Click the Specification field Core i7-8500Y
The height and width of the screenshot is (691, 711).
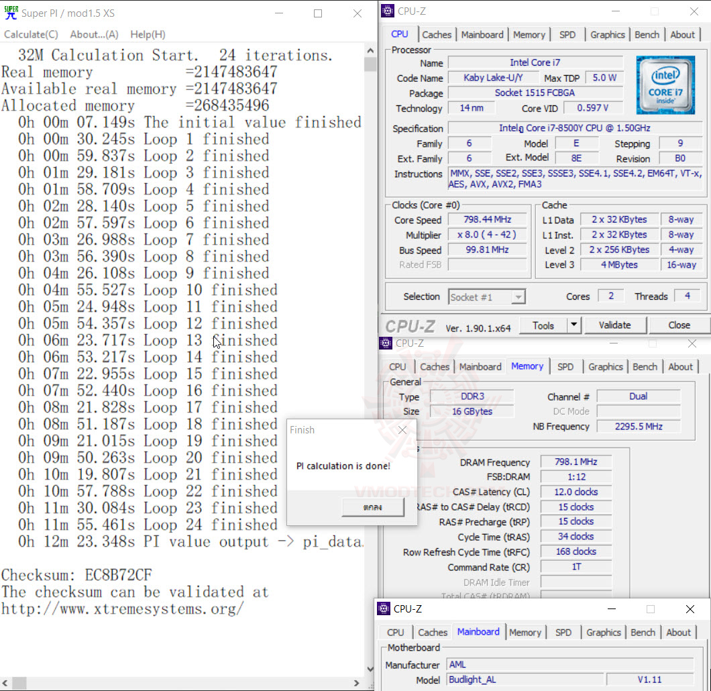tap(575, 128)
